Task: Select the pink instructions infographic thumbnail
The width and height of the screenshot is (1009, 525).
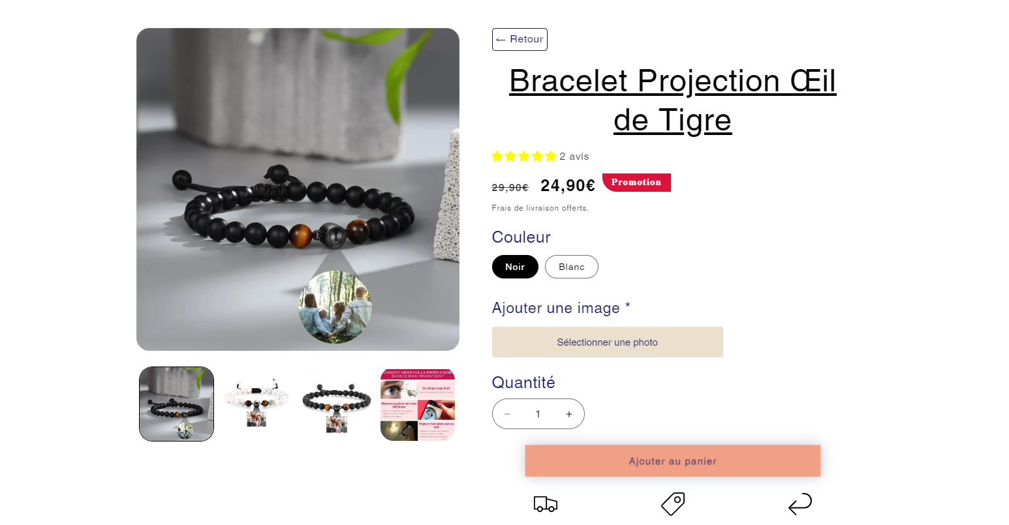Action: point(418,404)
